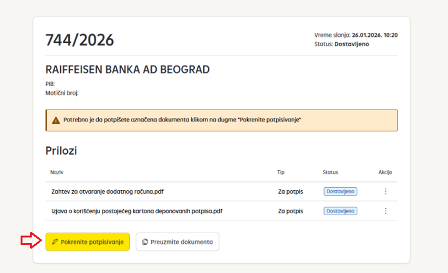Image resolution: width=448 pixels, height=273 pixels.
Task: Open actions menu for Zahtev za otvaranje dodatnog računa.pdf
Action: point(386,191)
